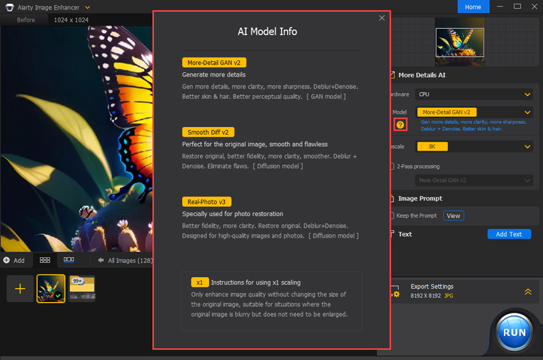Viewport: 543px width, 360px height.
Task: Click the back arrow beside All Images
Action: [101, 260]
